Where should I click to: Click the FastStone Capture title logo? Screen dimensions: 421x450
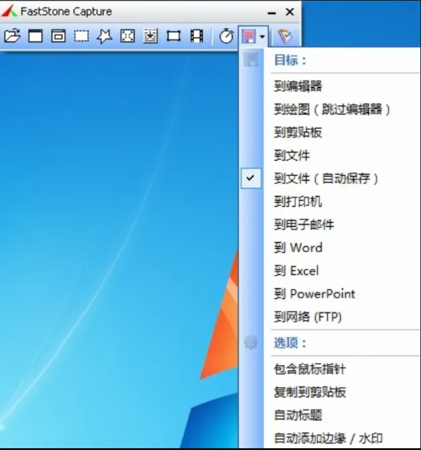(9, 11)
